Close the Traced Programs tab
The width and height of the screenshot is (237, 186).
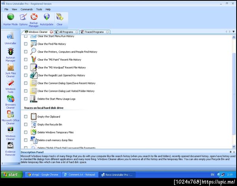(x=107, y=32)
